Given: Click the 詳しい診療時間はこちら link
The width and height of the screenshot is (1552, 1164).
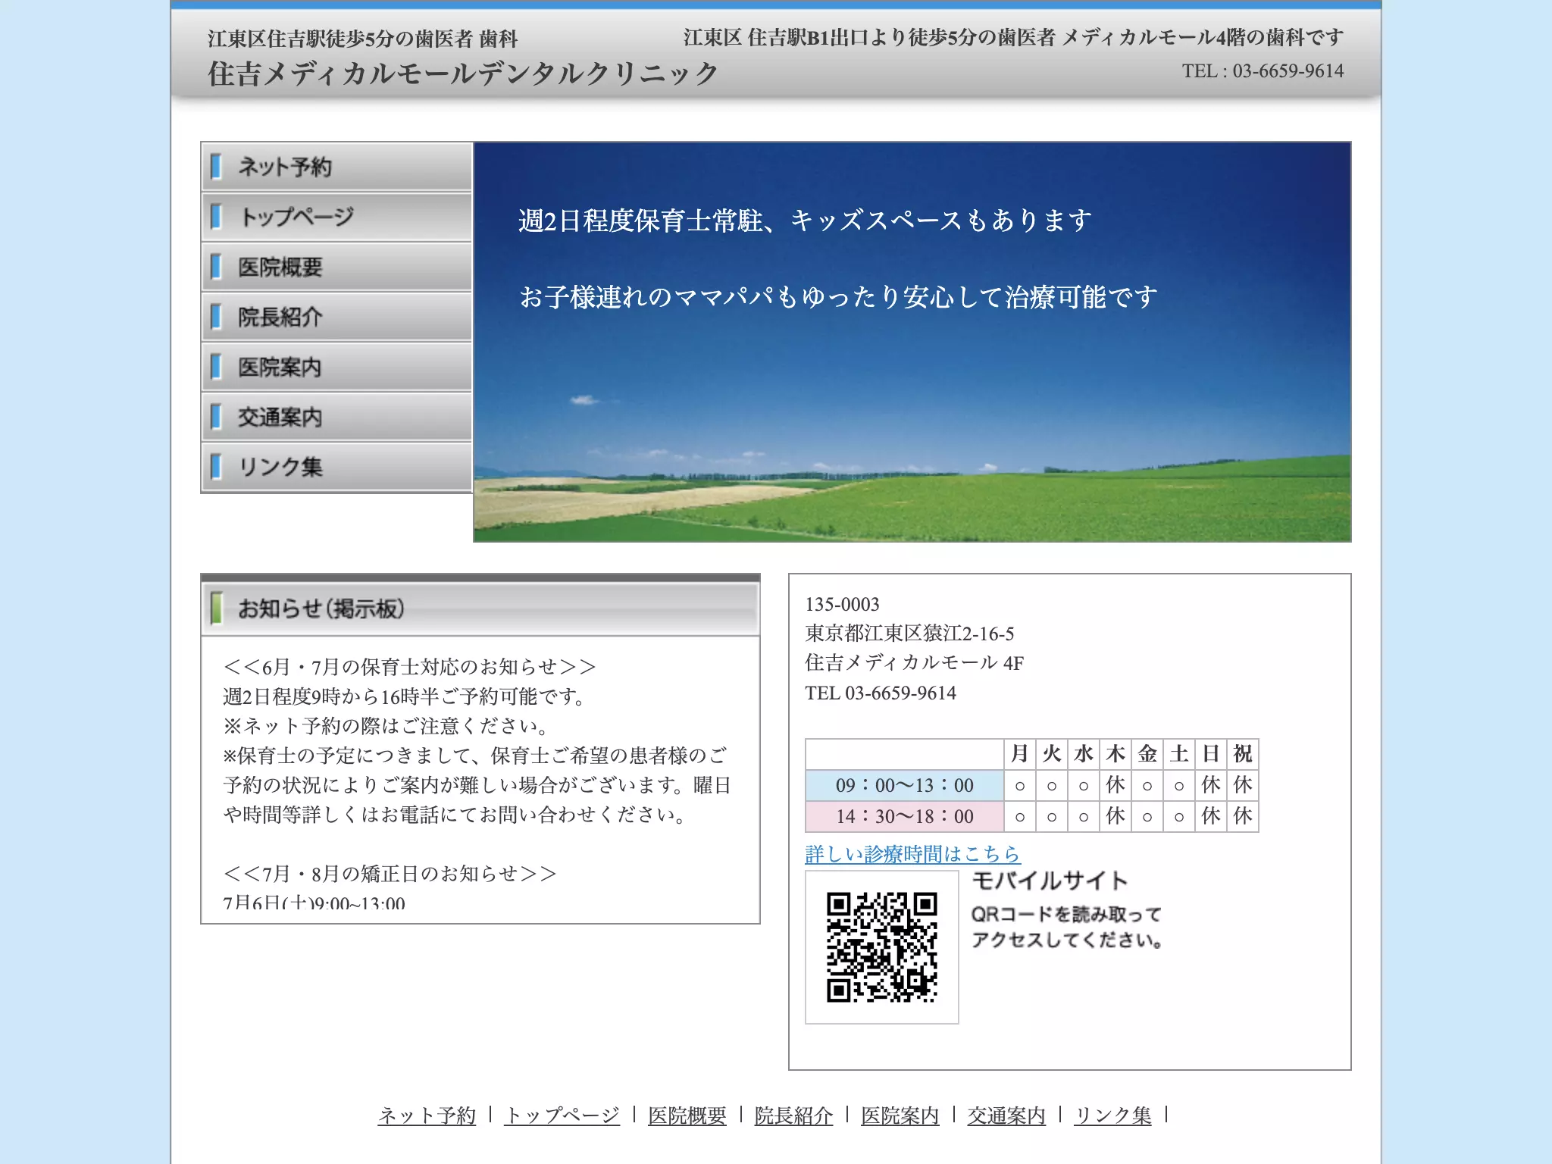Looking at the screenshot, I should pos(912,854).
